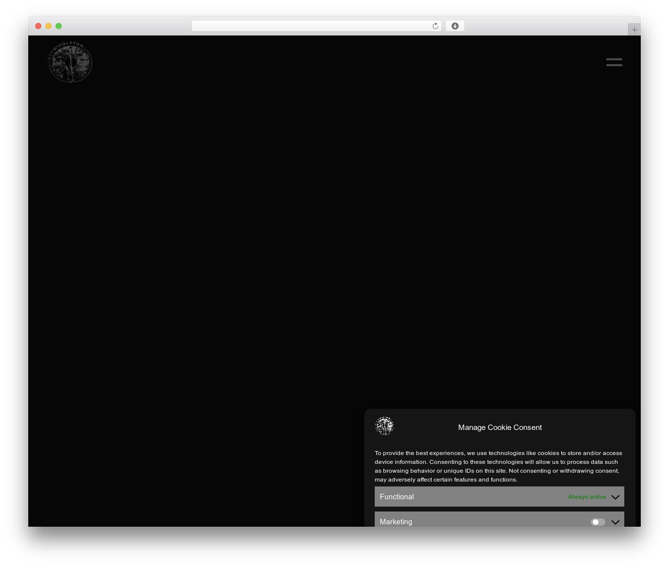The image size is (669, 567).
Task: Open the browser downloads button
Action: tap(455, 26)
